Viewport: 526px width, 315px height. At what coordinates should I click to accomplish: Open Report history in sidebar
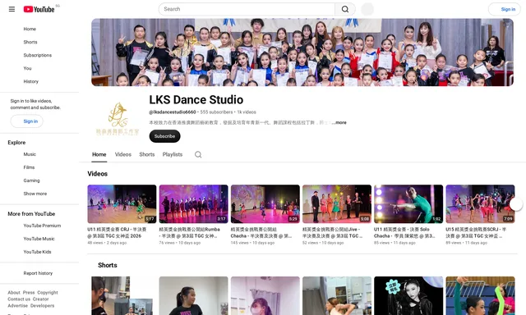point(38,273)
